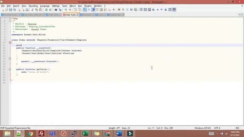Toggle Synchronize Vertical Scrolling icon
The image size is (244, 137).
click(75, 10)
